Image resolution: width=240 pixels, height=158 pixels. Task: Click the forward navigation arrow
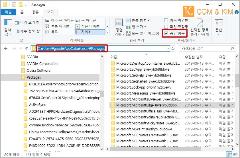point(14,48)
